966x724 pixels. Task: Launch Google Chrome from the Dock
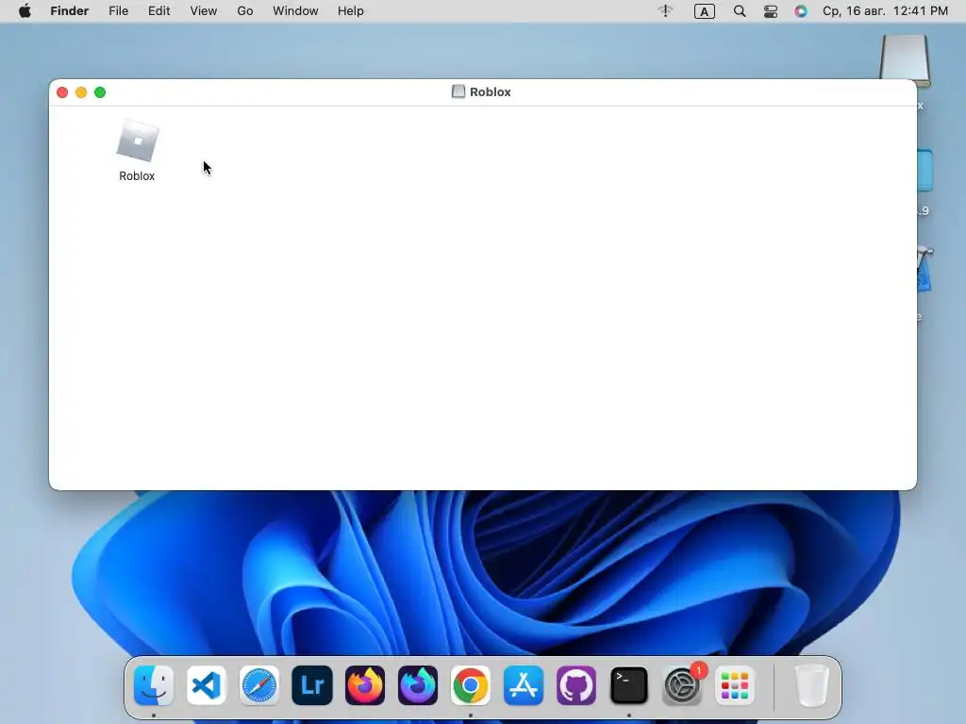point(471,685)
